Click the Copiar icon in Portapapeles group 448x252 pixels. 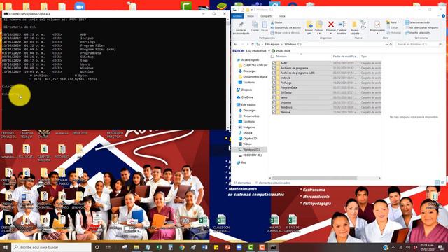point(255,25)
